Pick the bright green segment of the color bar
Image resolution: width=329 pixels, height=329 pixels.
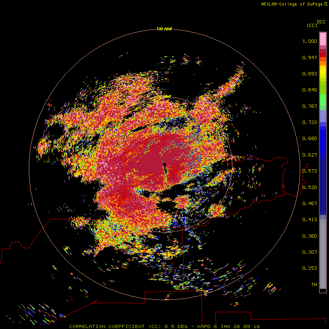coord(323,100)
